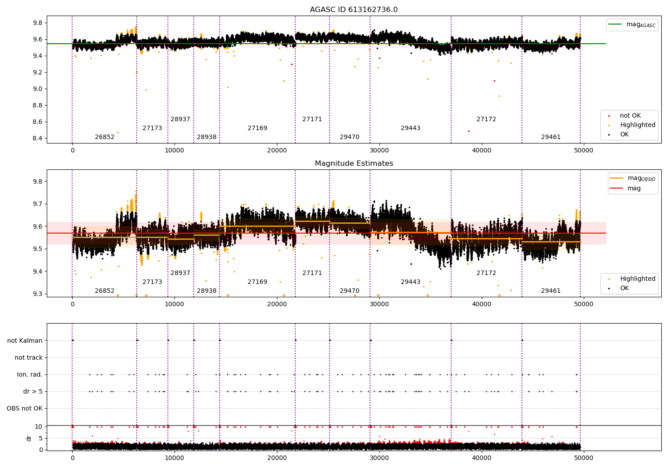Click obsid label 29443 in Magnitude Estimates plot

click(x=411, y=282)
